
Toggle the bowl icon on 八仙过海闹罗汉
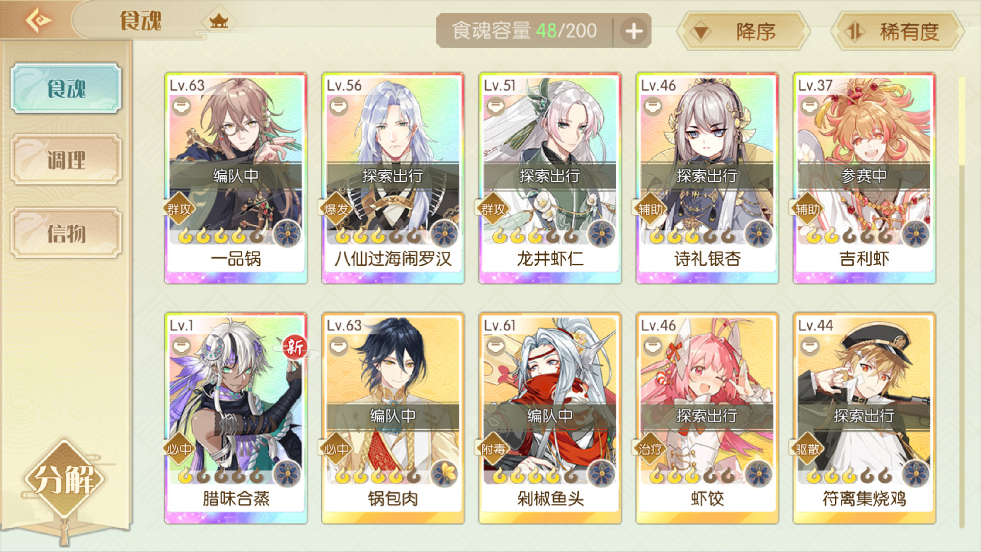[338, 107]
